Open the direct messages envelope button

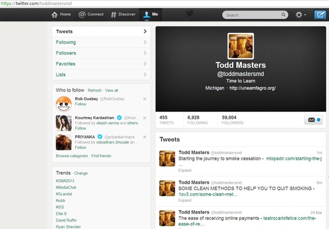[314, 120]
